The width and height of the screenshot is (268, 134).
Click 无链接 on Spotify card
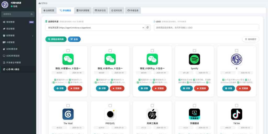(201, 88)
